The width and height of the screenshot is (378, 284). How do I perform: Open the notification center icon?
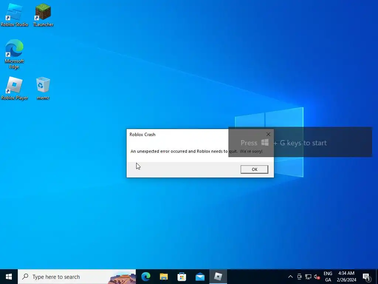[x=366, y=277]
